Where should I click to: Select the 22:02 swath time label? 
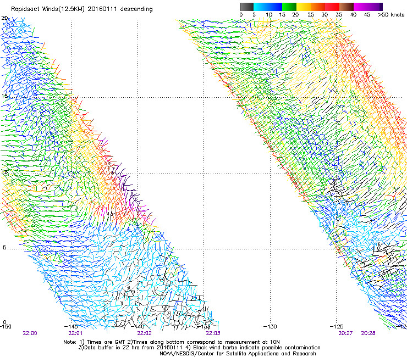tap(144, 333)
